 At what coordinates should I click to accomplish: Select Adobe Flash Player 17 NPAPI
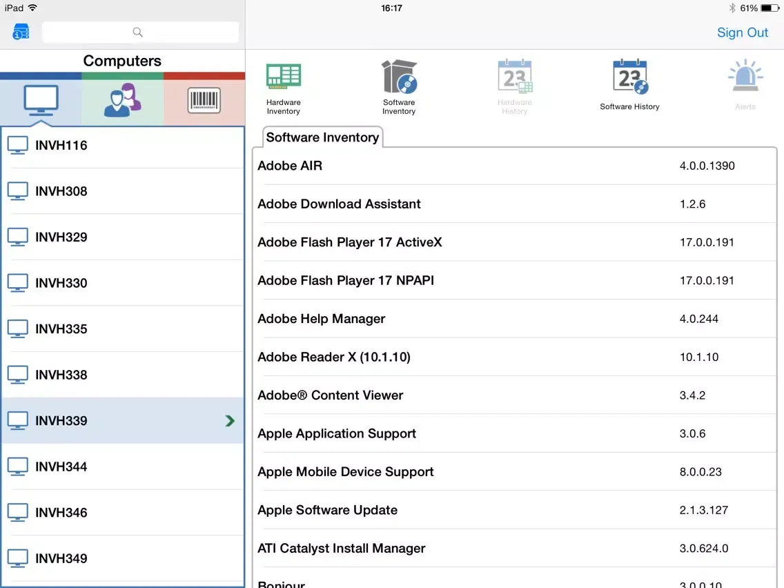[515, 280]
